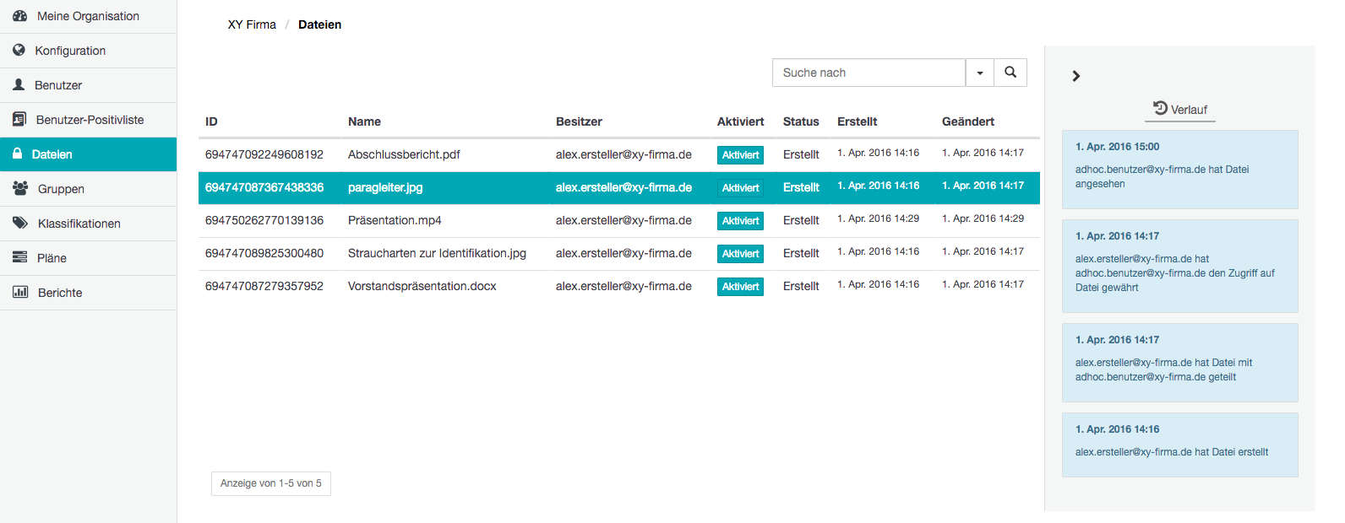Click the XY Firma breadcrumb link
The height and width of the screenshot is (523, 1345).
[x=252, y=24]
